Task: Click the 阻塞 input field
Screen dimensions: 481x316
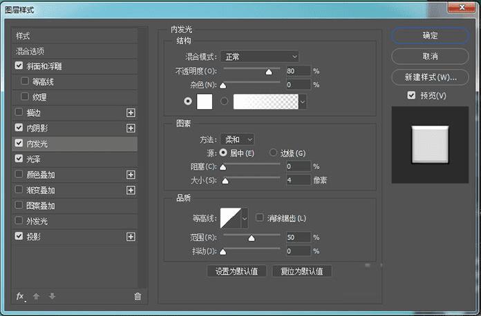Action: tap(298, 166)
